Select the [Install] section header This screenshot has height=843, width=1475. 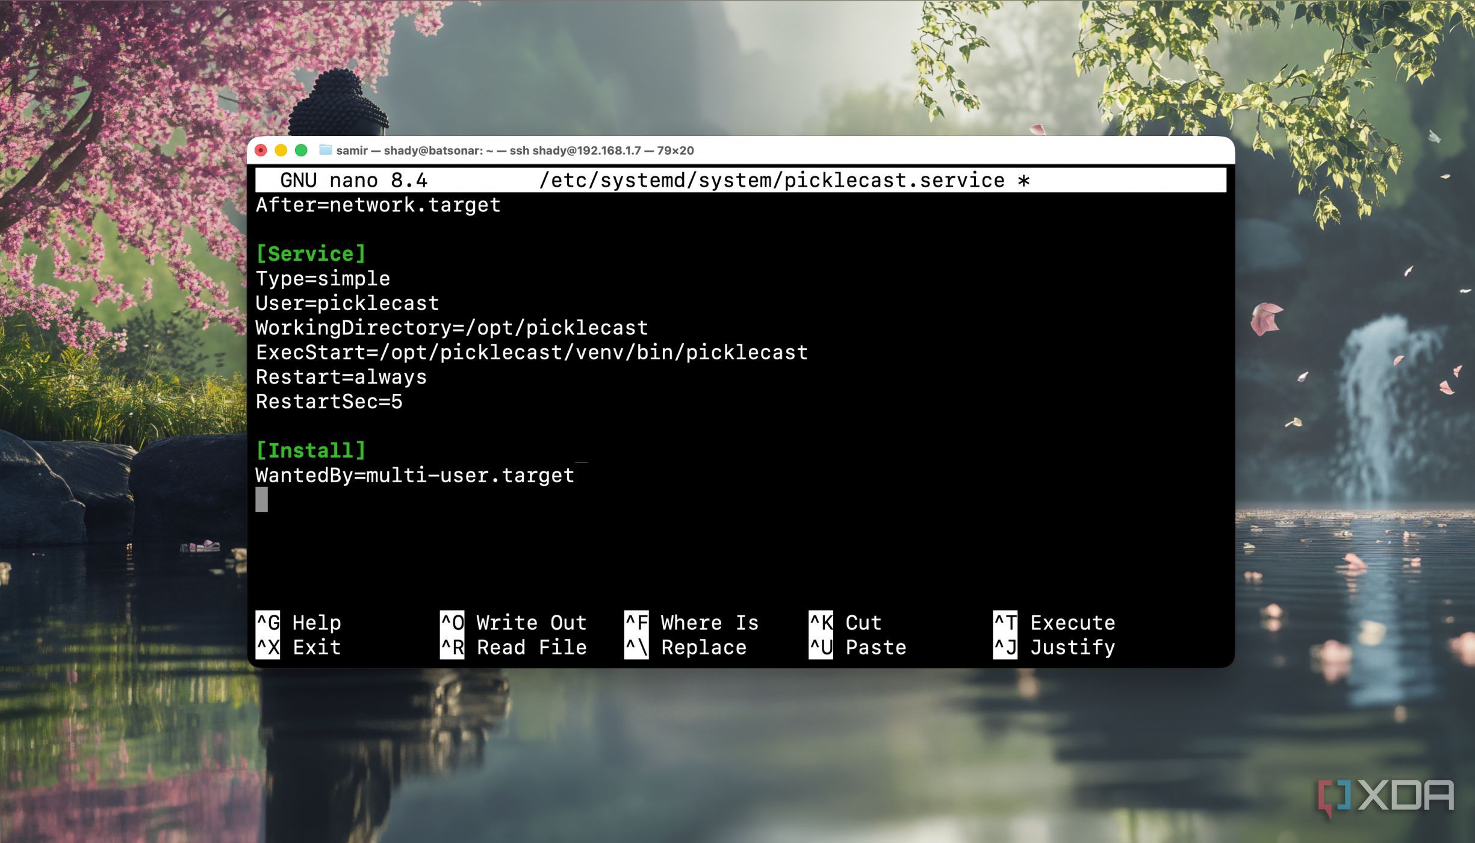(x=311, y=450)
